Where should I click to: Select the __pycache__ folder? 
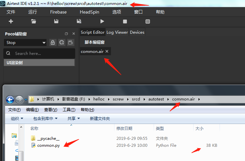click(45, 139)
